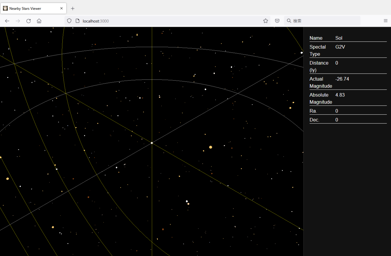Open the hamburger application menu
Image resolution: width=391 pixels, height=256 pixels.
[x=385, y=21]
